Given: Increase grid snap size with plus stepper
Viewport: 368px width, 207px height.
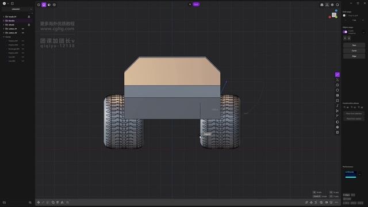Looking at the screenshot, I should tap(363, 20).
